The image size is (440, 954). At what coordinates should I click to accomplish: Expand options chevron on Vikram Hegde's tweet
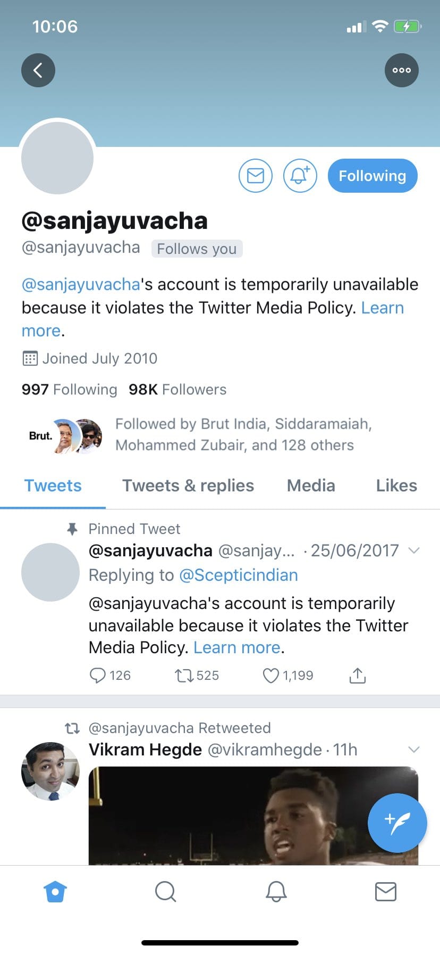(413, 750)
